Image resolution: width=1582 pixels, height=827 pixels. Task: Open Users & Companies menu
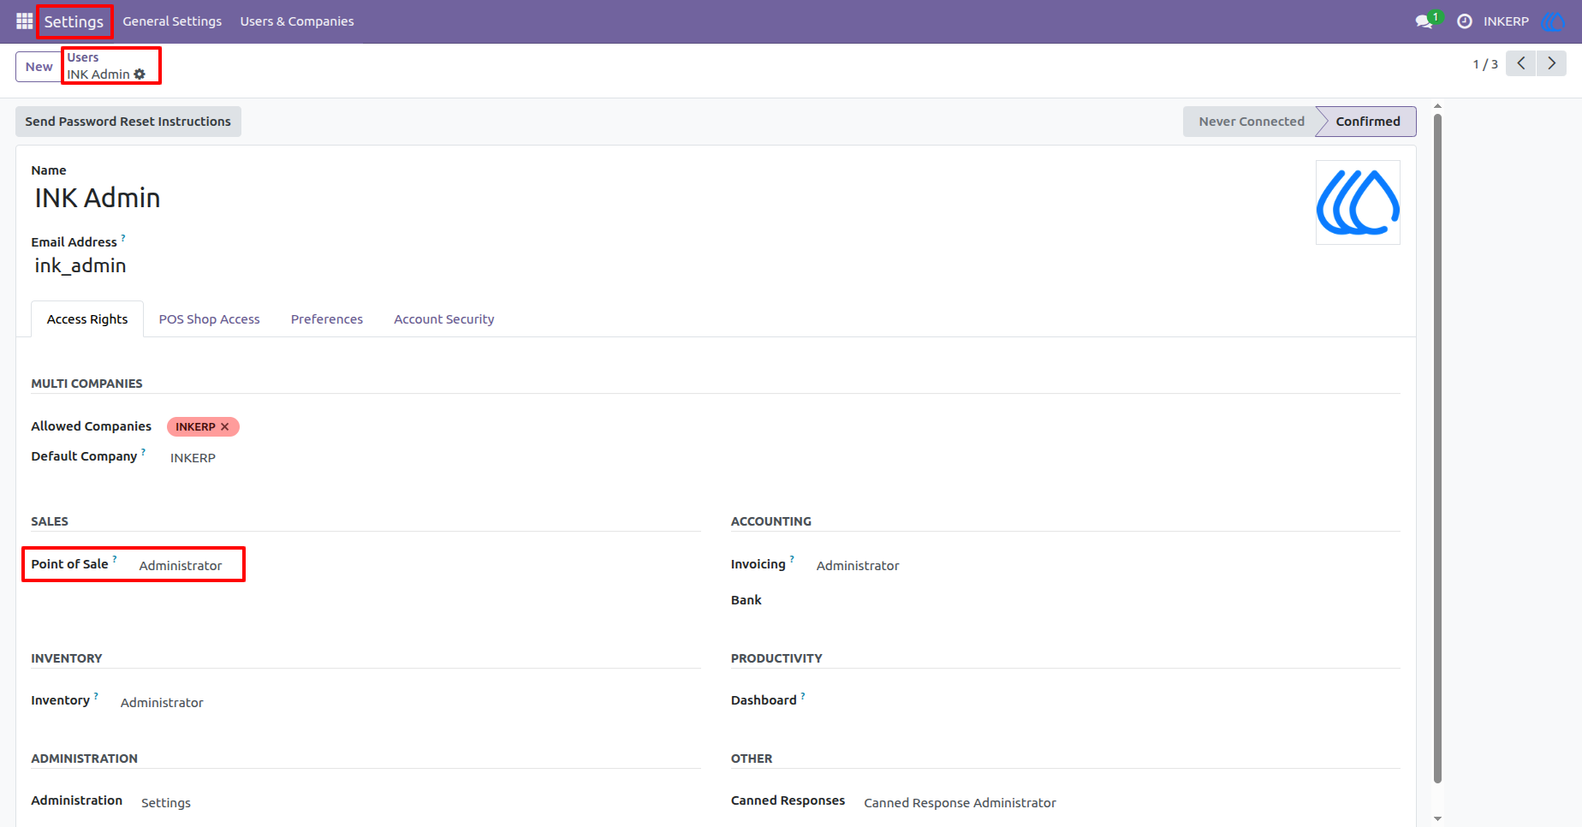click(297, 21)
